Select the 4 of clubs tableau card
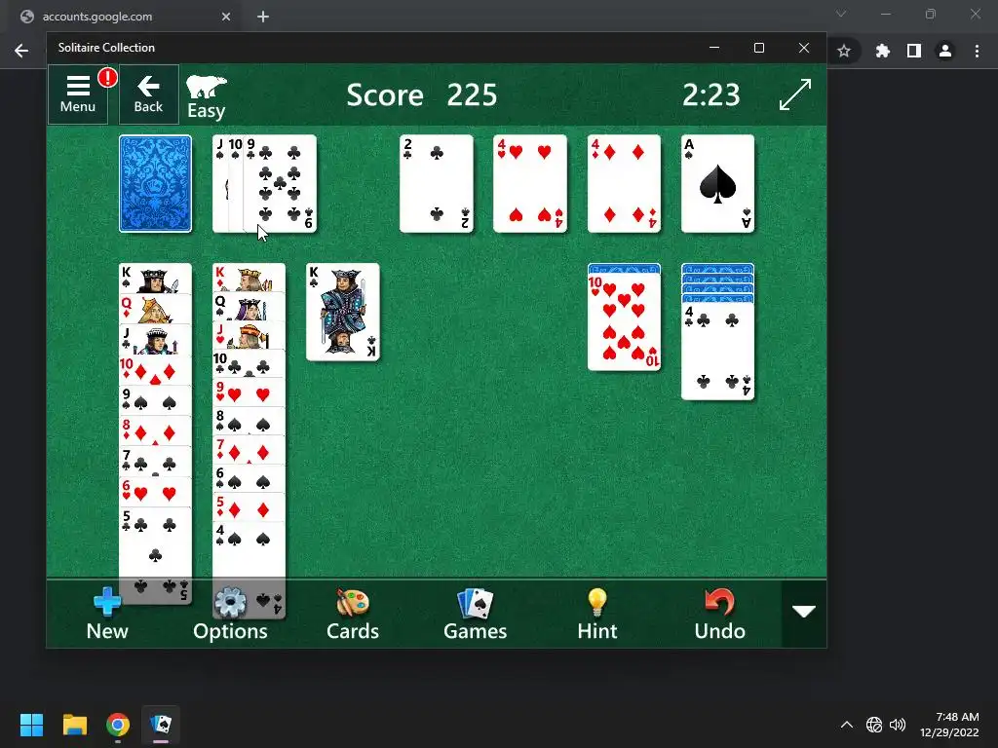 (x=718, y=352)
